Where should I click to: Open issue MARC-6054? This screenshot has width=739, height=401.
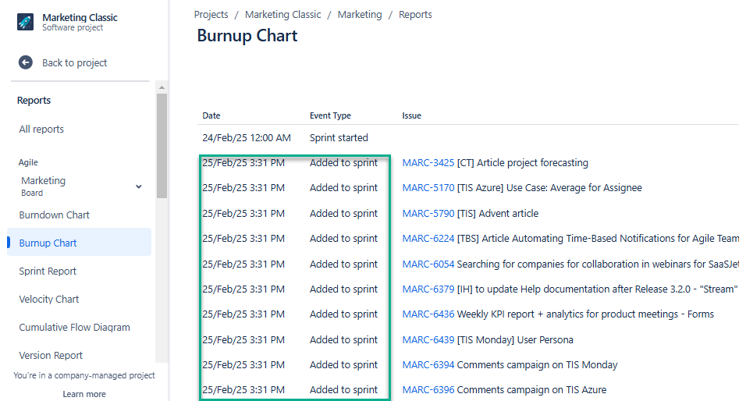(x=428, y=264)
